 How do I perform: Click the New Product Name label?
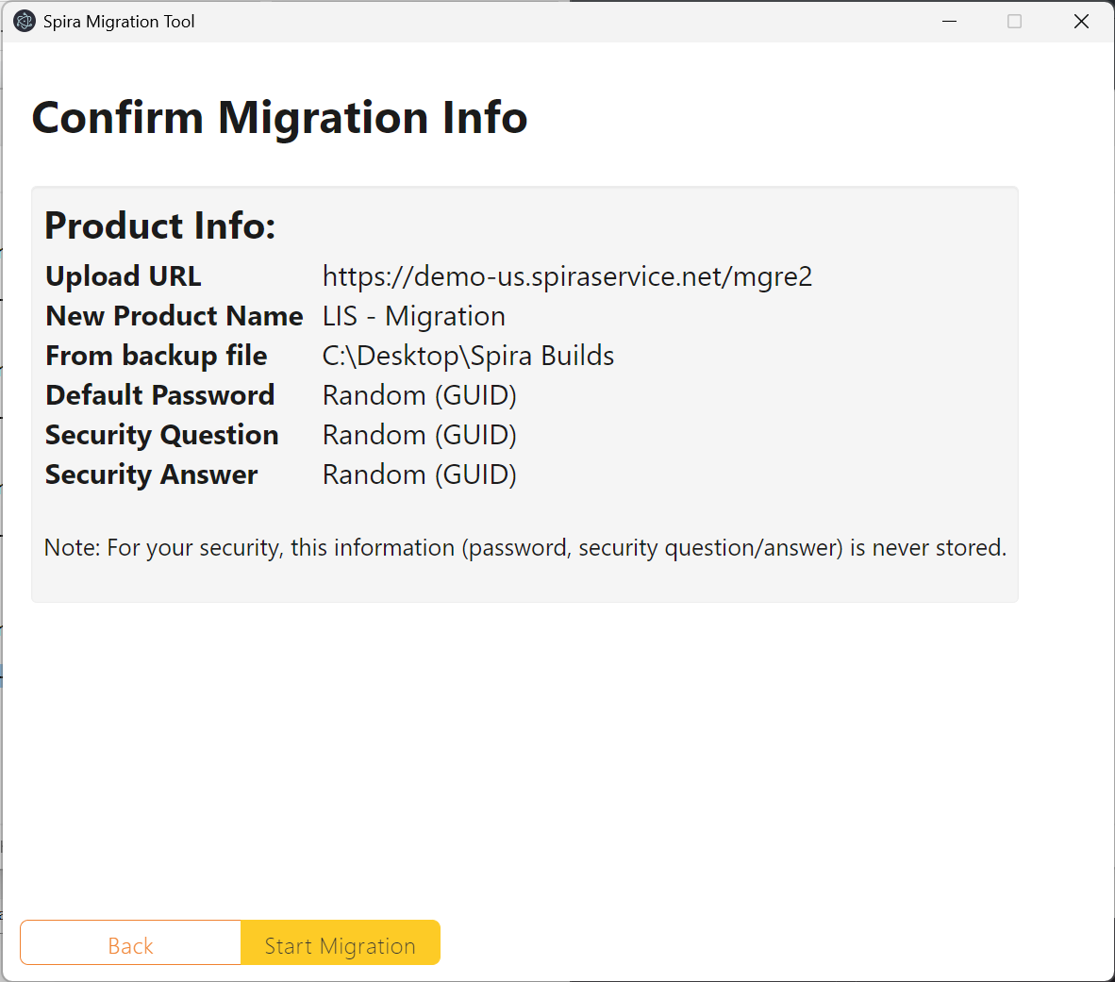click(175, 316)
